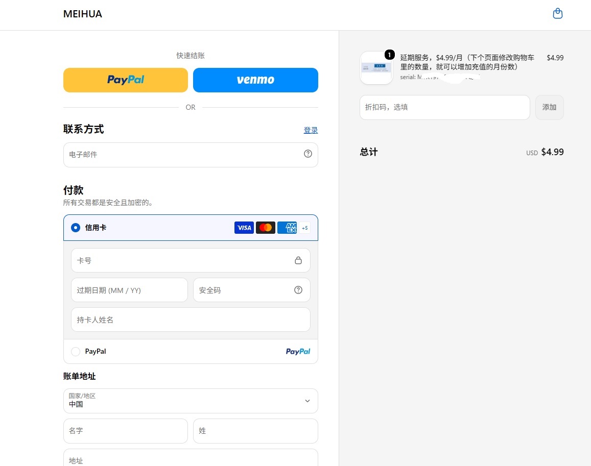591x466 pixels.
Task: Pay with the blue Venmo express button
Action: 255,80
